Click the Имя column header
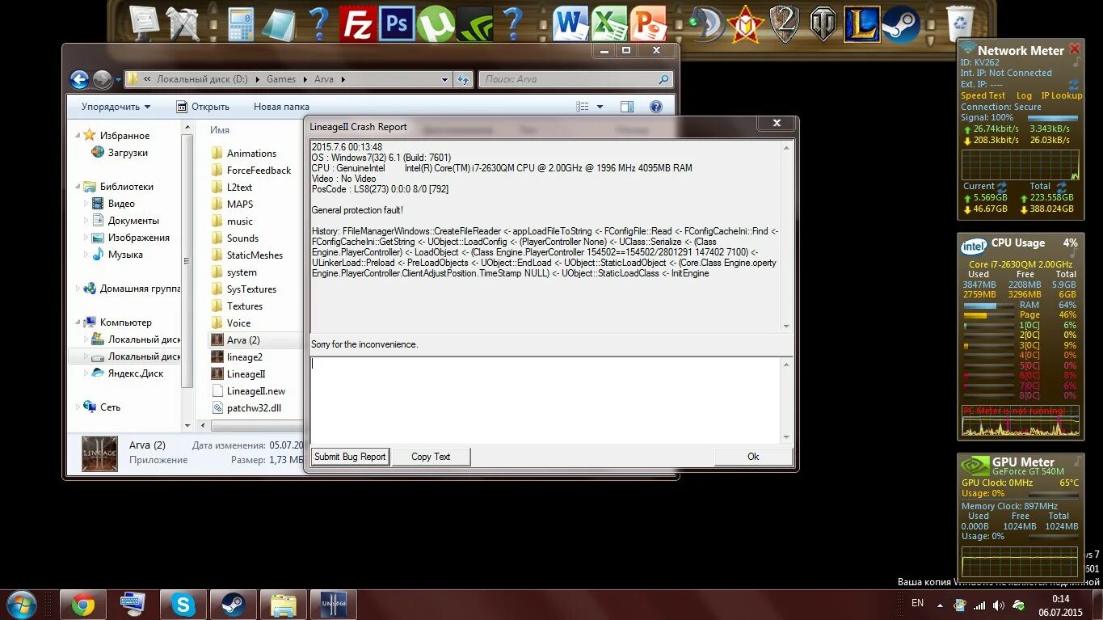The image size is (1103, 620). [x=220, y=129]
